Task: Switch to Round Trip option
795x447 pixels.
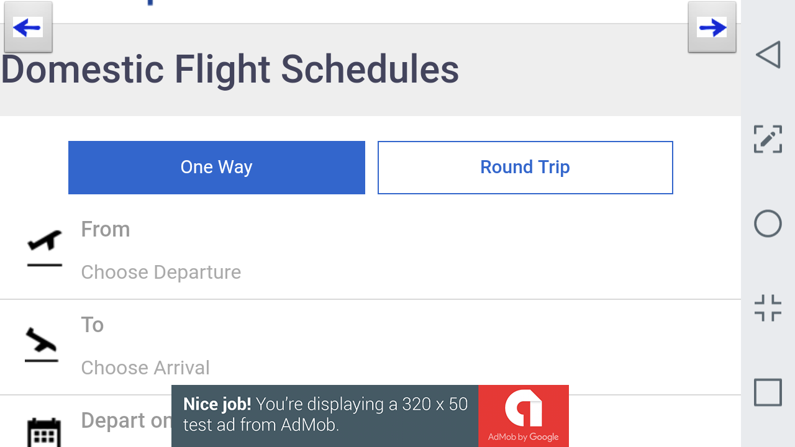Action: coord(525,168)
